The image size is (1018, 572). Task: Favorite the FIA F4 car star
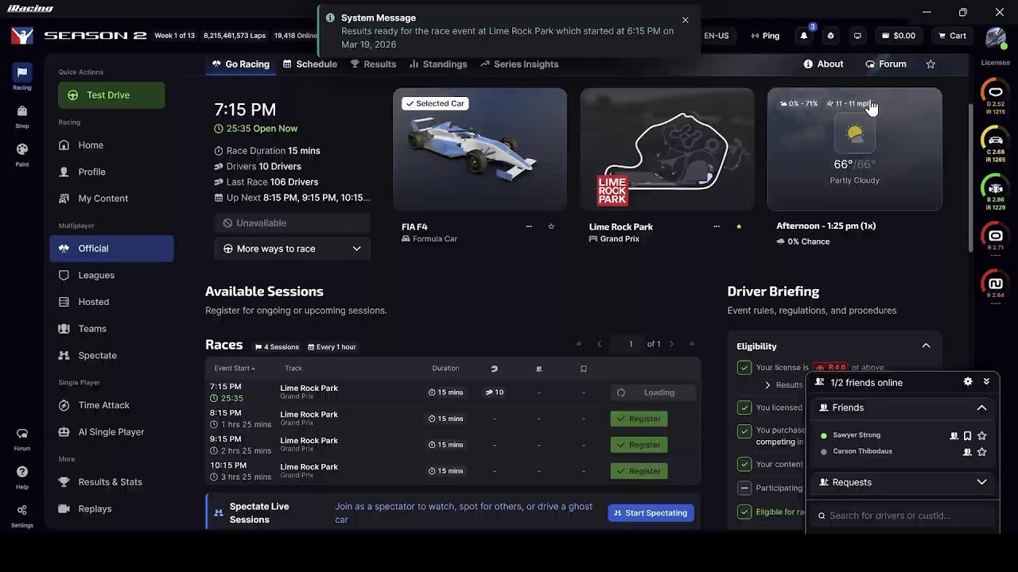coord(551,226)
